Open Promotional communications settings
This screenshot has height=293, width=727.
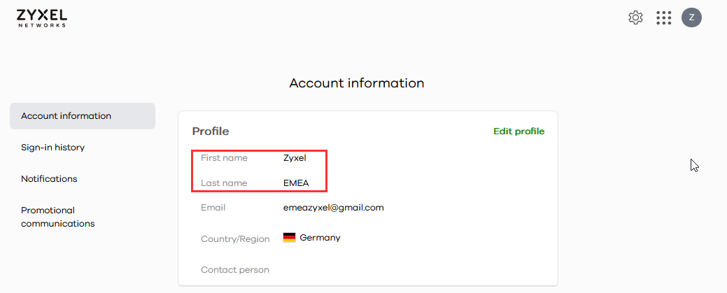(x=57, y=217)
